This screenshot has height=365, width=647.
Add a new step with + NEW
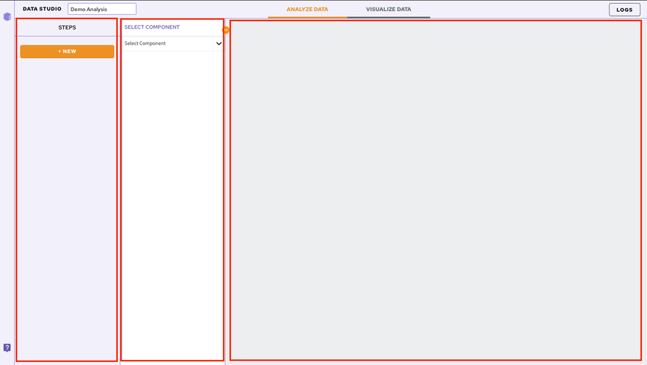[x=67, y=52]
